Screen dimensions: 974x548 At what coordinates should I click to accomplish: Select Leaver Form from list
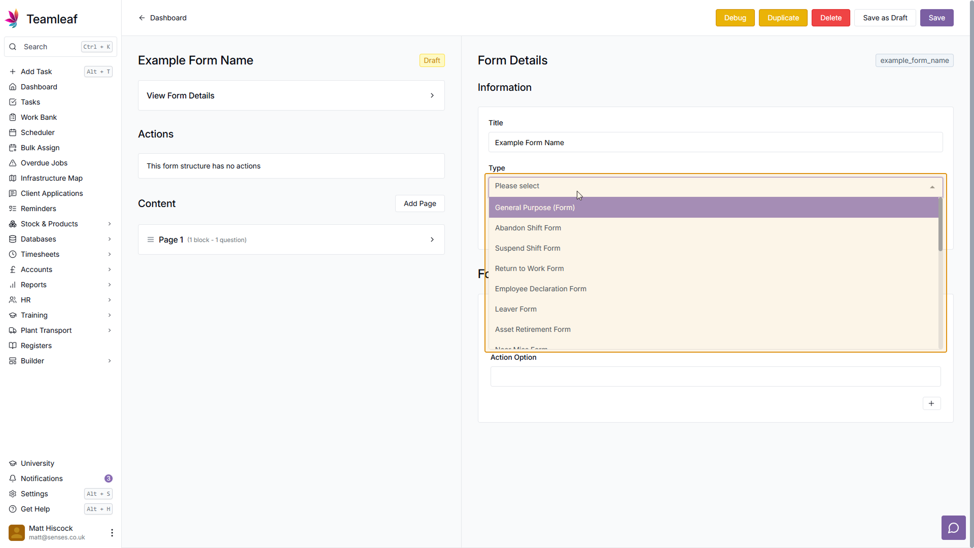pos(515,309)
